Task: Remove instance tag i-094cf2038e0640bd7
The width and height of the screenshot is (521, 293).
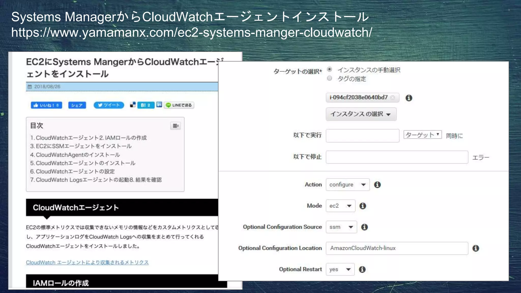Action: tap(393, 97)
